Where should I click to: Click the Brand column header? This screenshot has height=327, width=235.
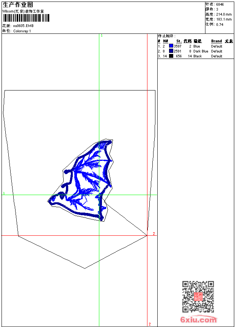tap(216, 41)
